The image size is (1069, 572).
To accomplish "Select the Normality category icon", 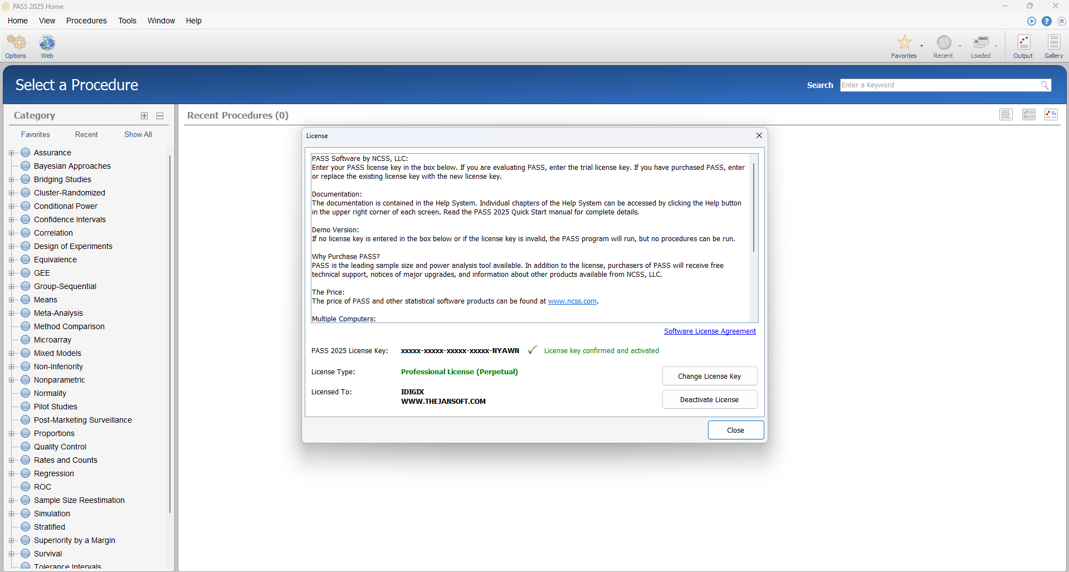I will [26, 393].
